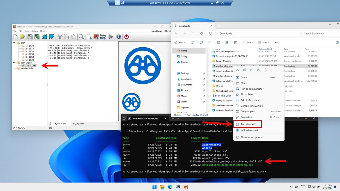
Task: Collapse the Icon Group tree node
Action: tap(14, 63)
